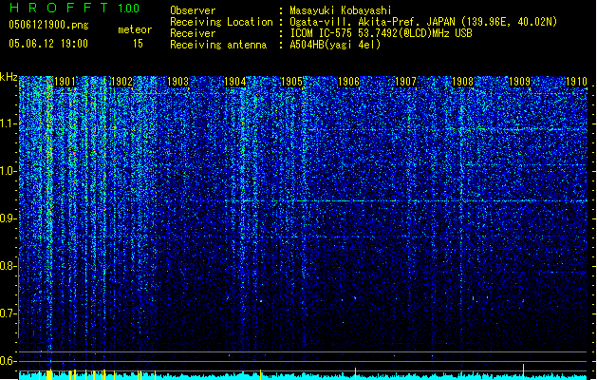Click the HROFFT 1.00 title text
This screenshot has width=597, height=380.
pos(75,8)
